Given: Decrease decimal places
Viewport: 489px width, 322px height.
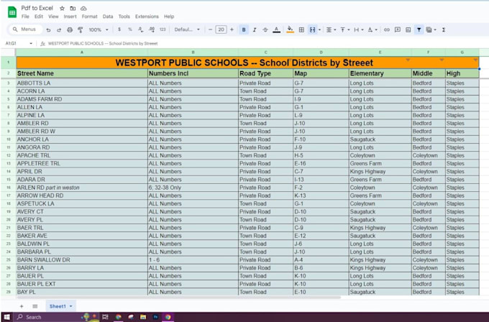Looking at the screenshot, I should pos(141,29).
